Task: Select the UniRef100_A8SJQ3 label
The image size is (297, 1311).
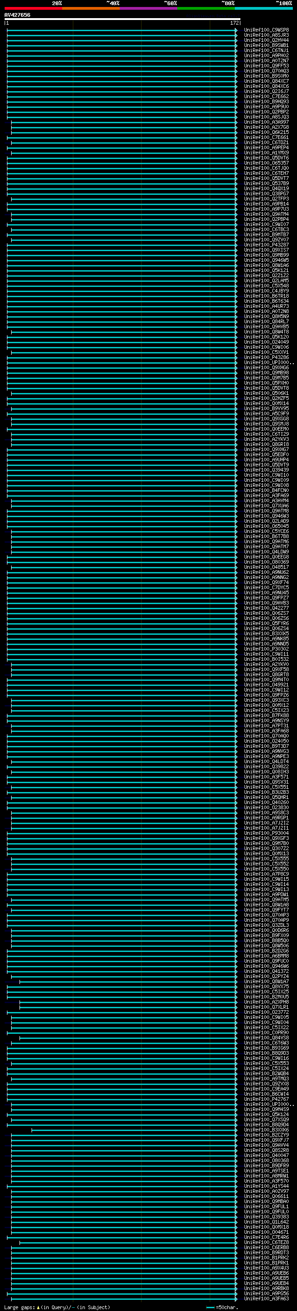Action: (266, 117)
